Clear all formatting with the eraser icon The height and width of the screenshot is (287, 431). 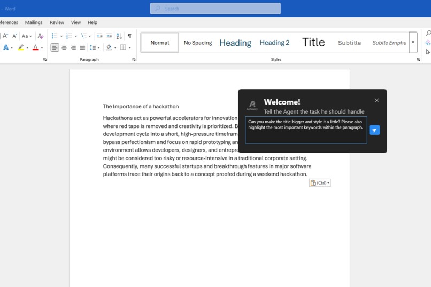pos(41,36)
